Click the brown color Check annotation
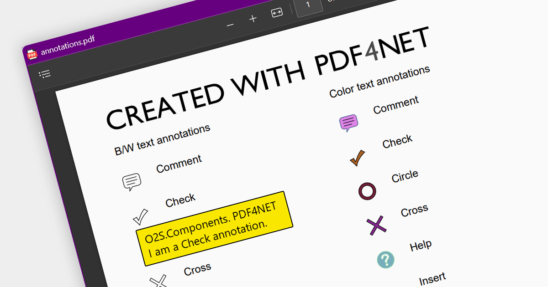 pyautogui.click(x=357, y=158)
